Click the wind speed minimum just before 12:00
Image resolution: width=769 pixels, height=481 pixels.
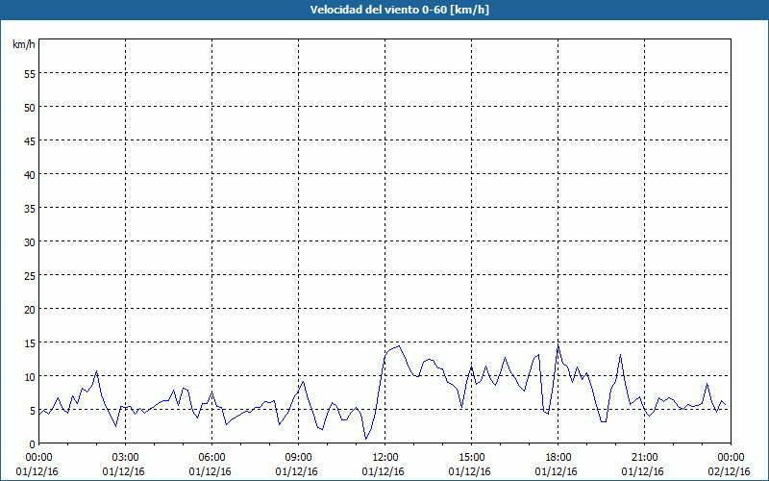pyautogui.click(x=366, y=439)
